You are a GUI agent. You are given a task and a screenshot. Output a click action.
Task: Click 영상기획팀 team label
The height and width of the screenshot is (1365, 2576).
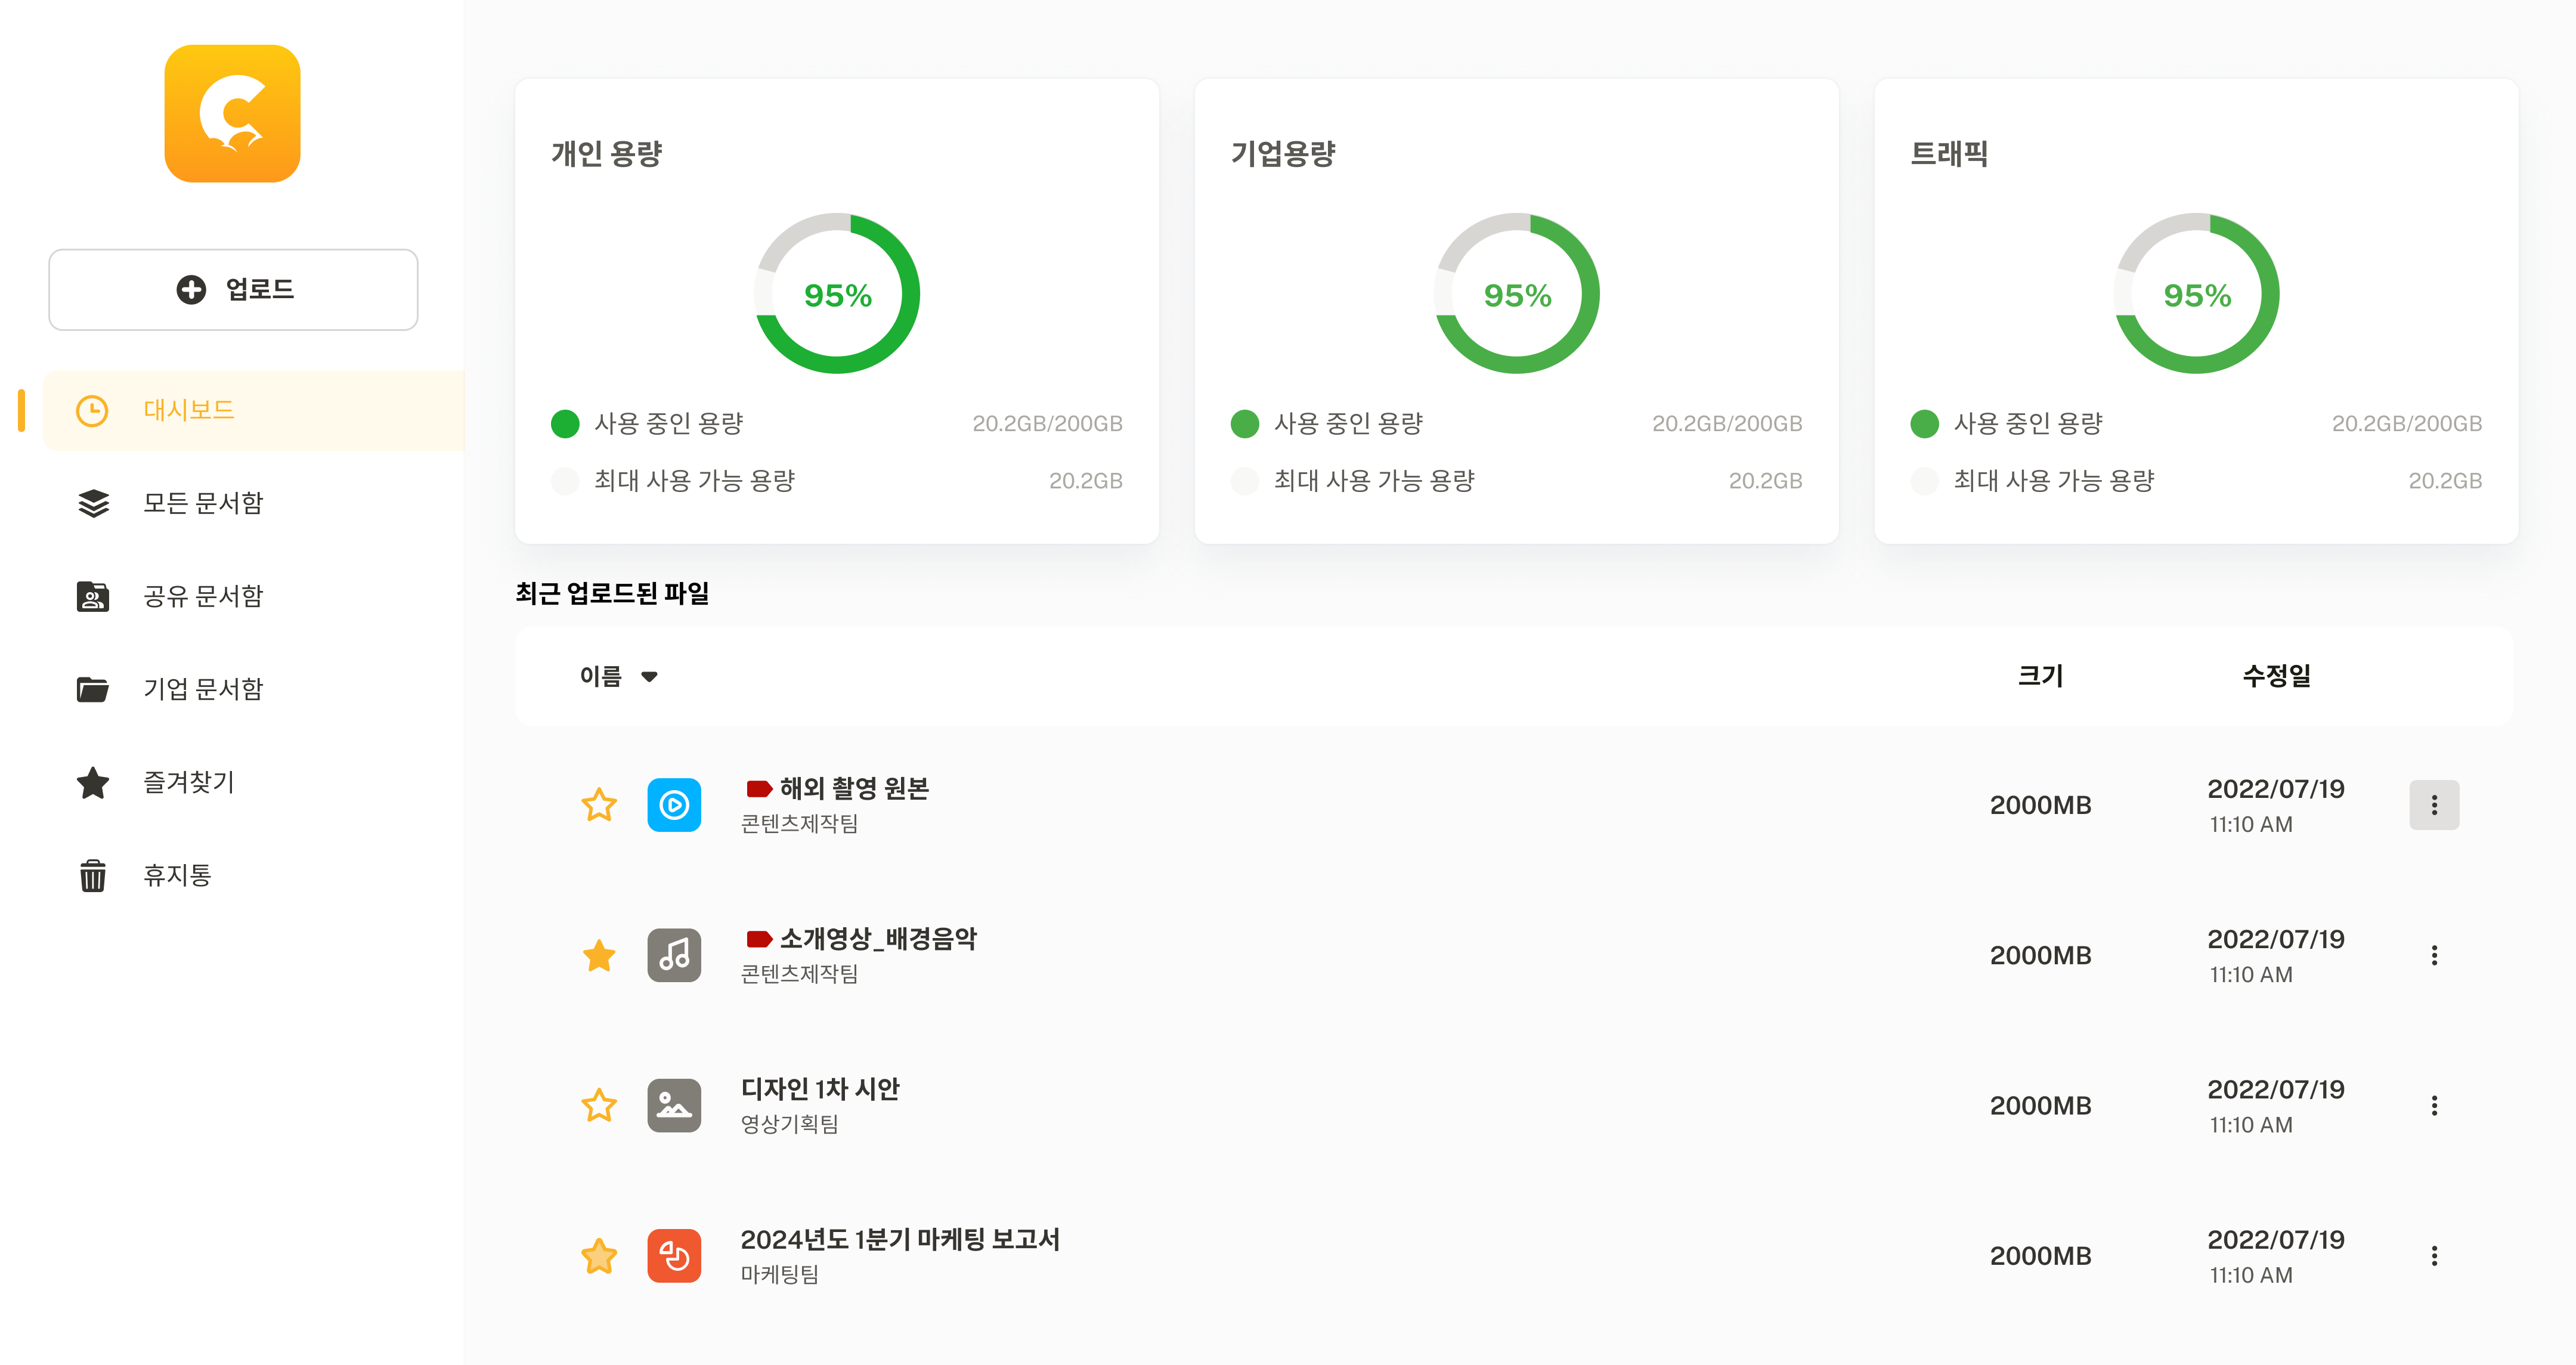click(789, 1124)
